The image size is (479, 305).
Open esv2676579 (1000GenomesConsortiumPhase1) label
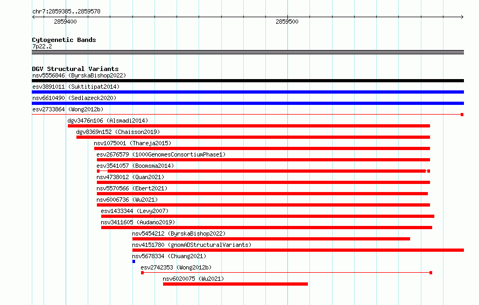161,154
